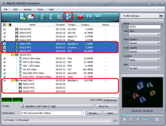Click the file icon of 00004.MTS
The width and height of the screenshot is (166, 126).
click(17, 33)
